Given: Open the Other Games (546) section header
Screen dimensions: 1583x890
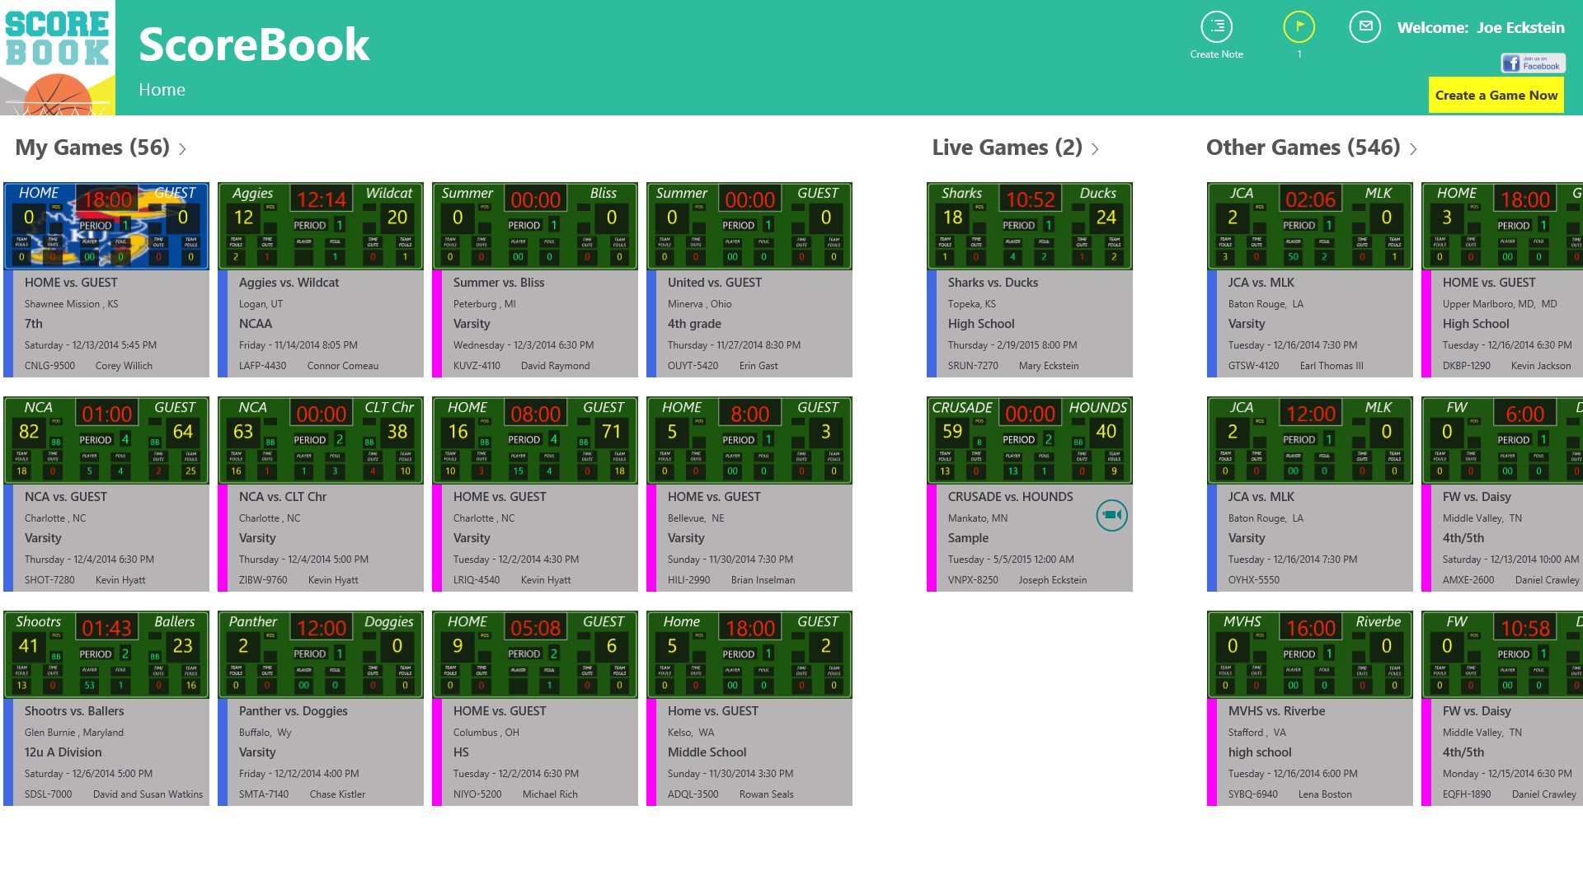Looking at the screenshot, I should (1302, 148).
